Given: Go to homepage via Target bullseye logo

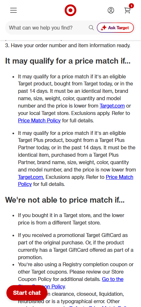Looking at the screenshot, I should click(70, 10).
